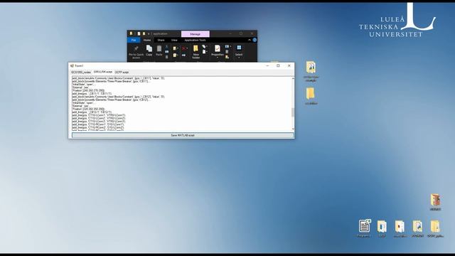Switch to the Share ribbon tab
The image size is (455, 256).
[161, 40]
